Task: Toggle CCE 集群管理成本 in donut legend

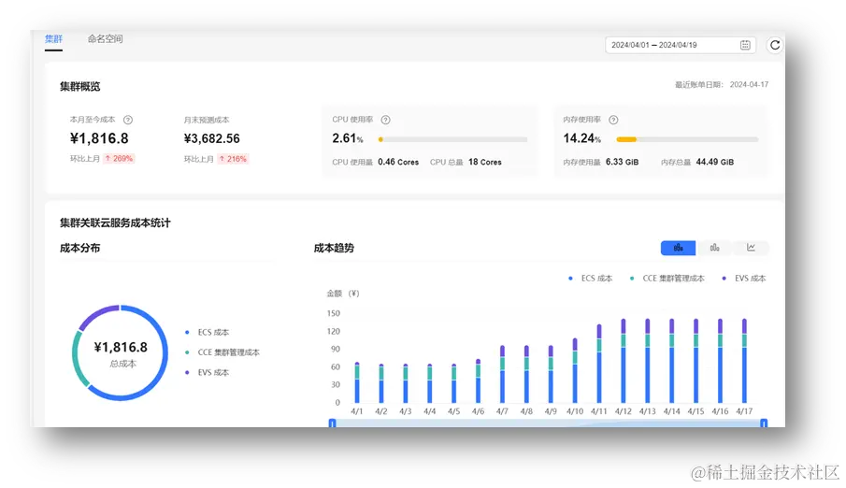Action: 222,352
